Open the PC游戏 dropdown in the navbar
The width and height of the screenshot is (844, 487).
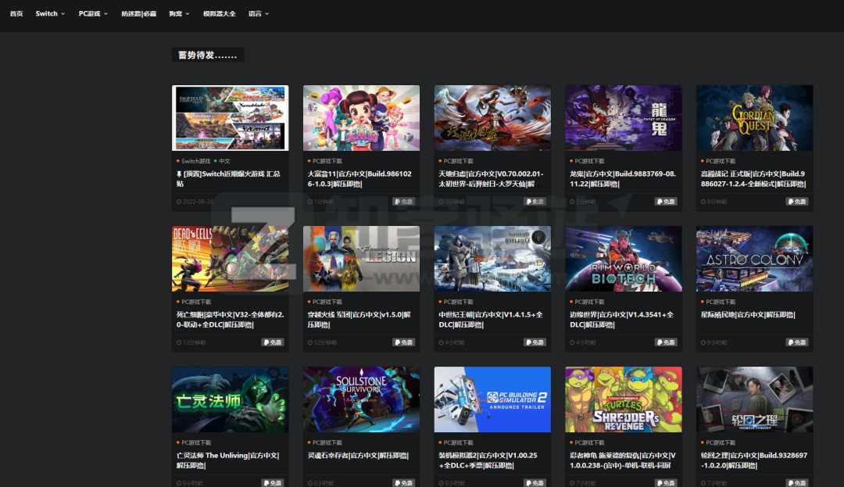tap(91, 13)
